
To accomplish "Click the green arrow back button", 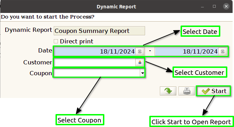I will click(x=168, y=91).
